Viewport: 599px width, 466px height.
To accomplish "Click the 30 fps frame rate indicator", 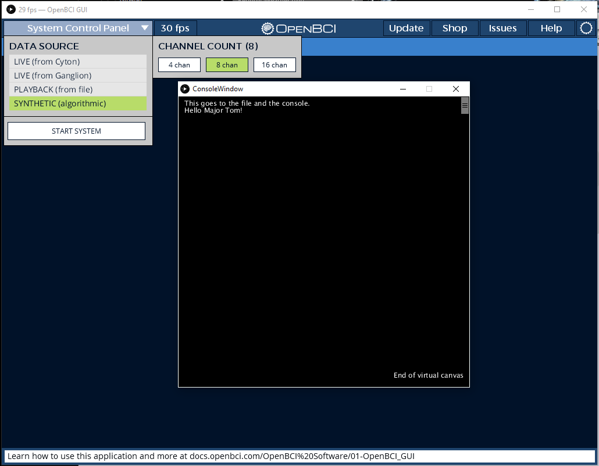I will tap(174, 27).
